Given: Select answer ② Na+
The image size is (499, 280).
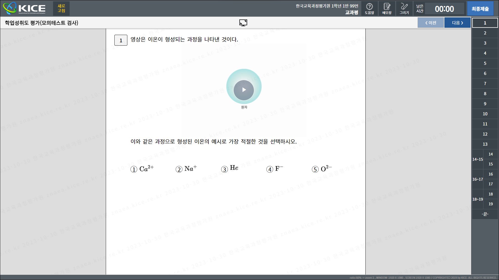Looking at the screenshot, I should [186, 169].
